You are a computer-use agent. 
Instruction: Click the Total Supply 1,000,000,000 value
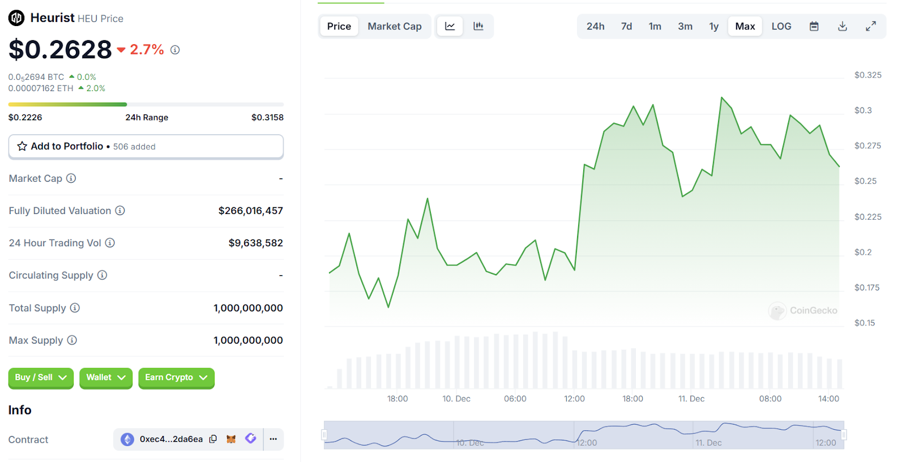tap(248, 308)
